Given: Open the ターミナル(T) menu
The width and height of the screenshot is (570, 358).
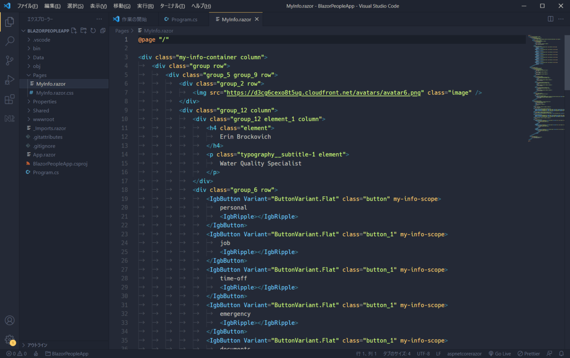Looking at the screenshot, I should pyautogui.click(x=172, y=6).
